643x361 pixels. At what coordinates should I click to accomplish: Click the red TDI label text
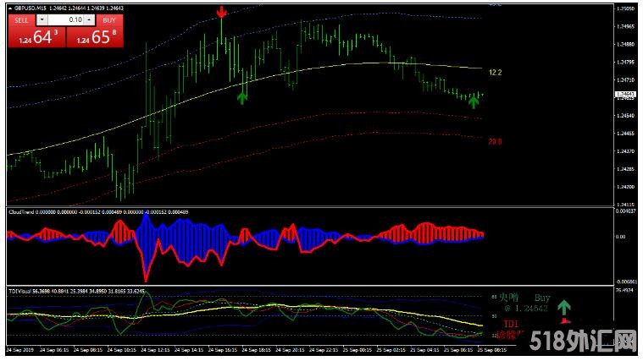[x=511, y=324]
